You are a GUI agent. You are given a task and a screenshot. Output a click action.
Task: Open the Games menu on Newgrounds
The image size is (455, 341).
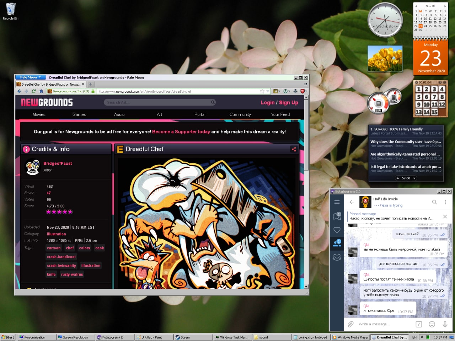[79, 114]
